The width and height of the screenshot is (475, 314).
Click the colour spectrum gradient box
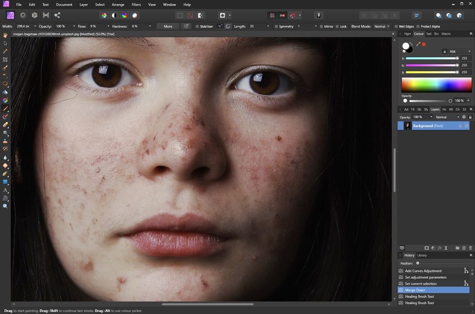[437, 85]
